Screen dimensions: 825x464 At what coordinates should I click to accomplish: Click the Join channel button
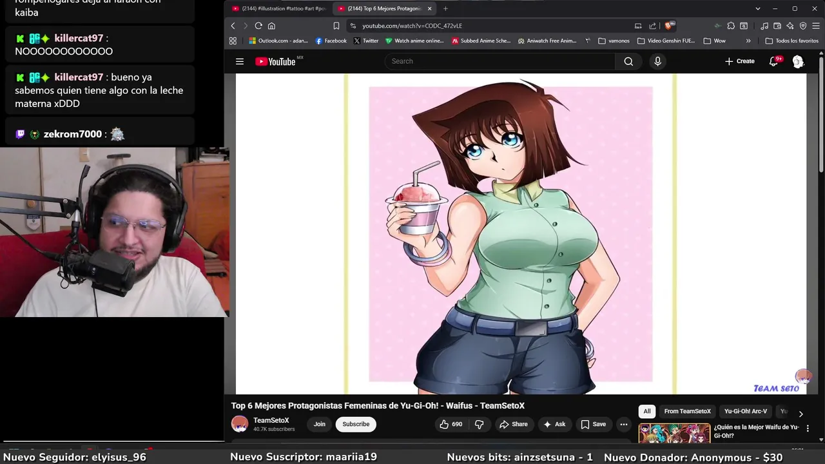coord(320,424)
